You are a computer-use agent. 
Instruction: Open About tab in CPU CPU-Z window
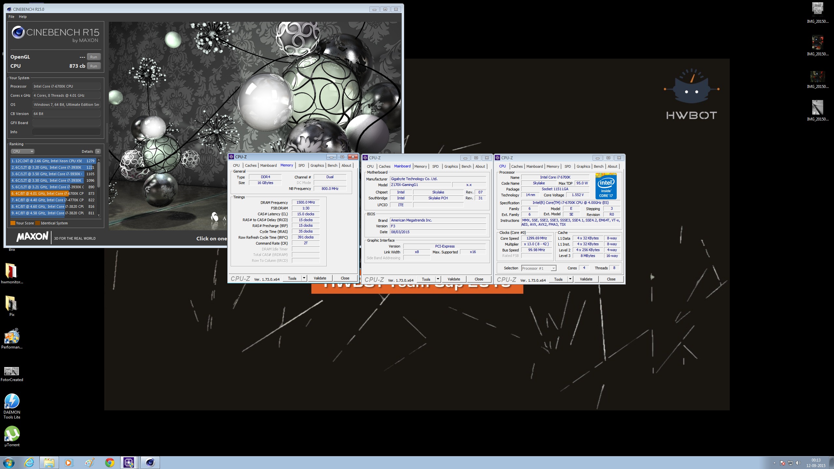point(612,166)
